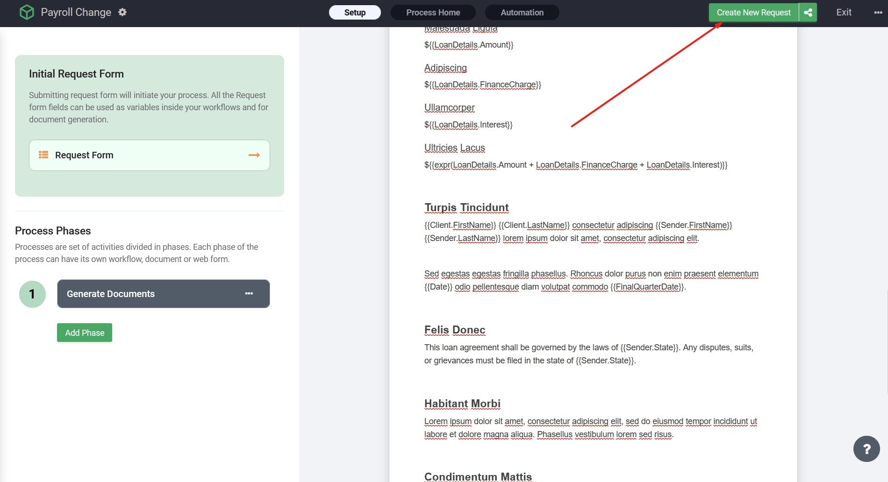This screenshot has height=482, width=888.
Task: Click the orange arrow on Request Form
Action: coord(254,155)
